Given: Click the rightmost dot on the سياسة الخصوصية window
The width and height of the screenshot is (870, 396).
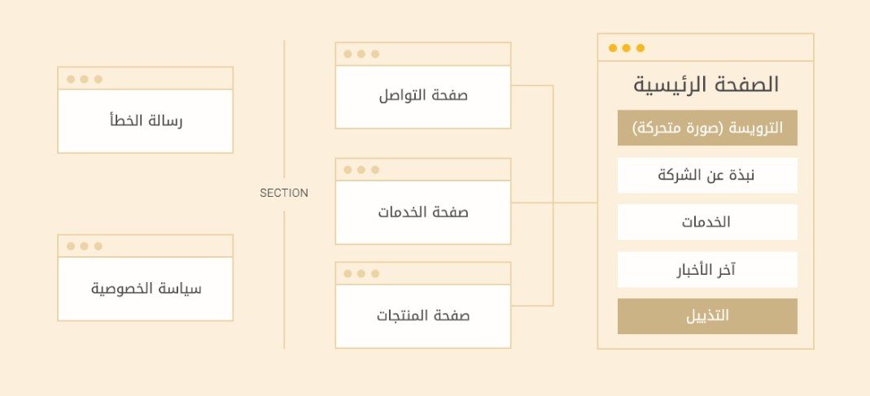Looking at the screenshot, I should [x=98, y=246].
